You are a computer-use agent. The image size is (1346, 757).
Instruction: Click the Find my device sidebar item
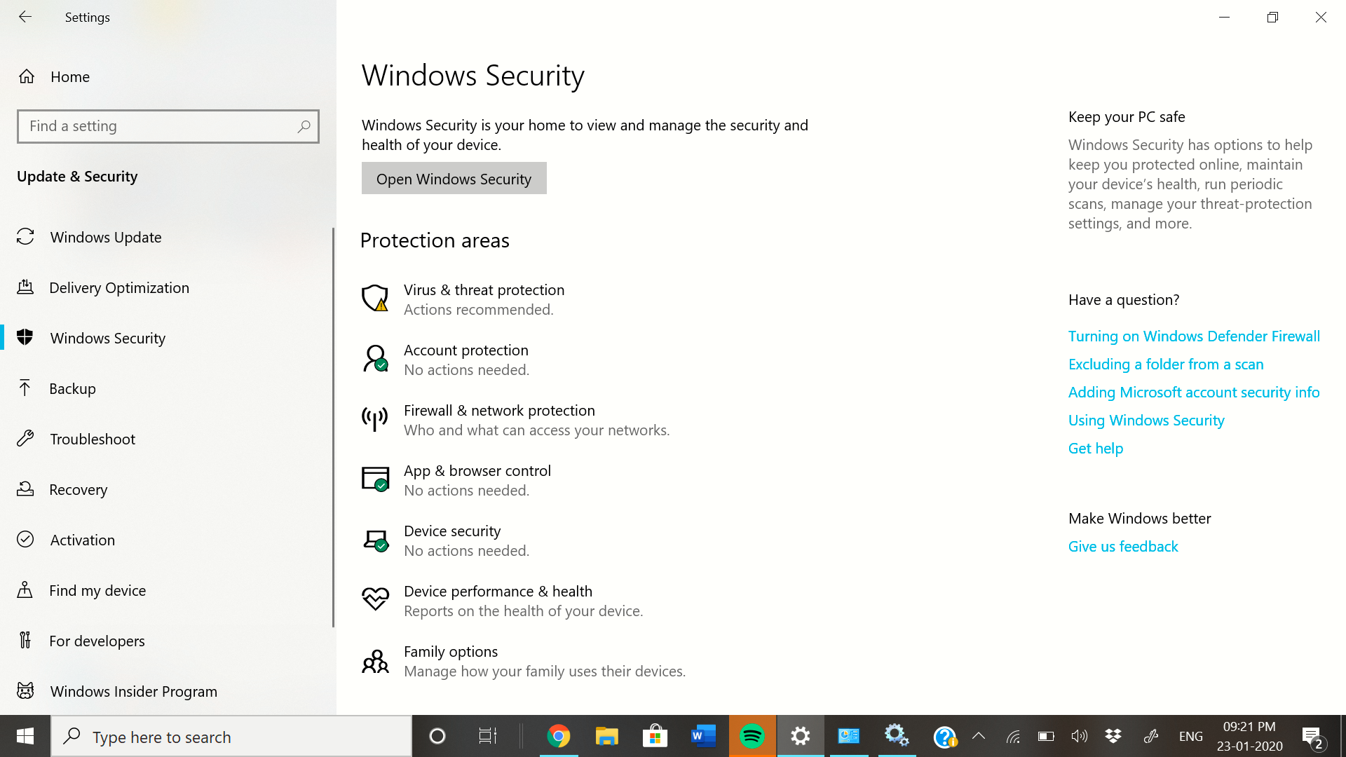tap(98, 589)
